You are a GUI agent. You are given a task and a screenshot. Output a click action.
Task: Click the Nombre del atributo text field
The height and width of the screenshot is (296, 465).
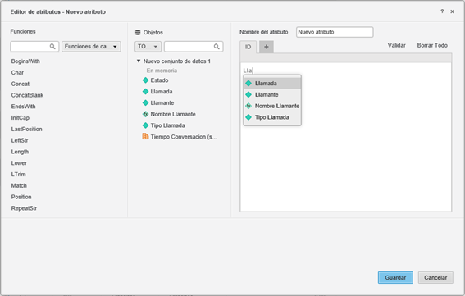click(335, 32)
